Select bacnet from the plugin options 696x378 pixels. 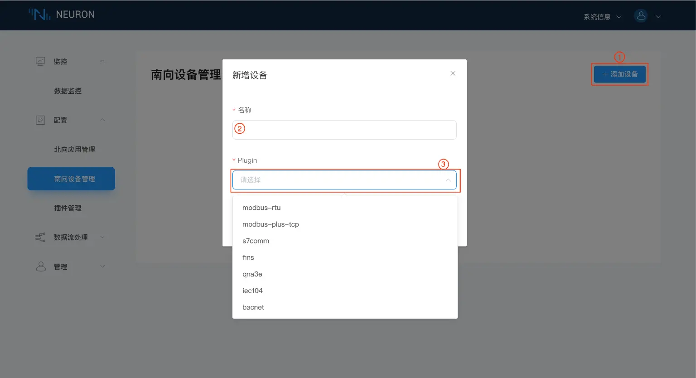coord(253,307)
